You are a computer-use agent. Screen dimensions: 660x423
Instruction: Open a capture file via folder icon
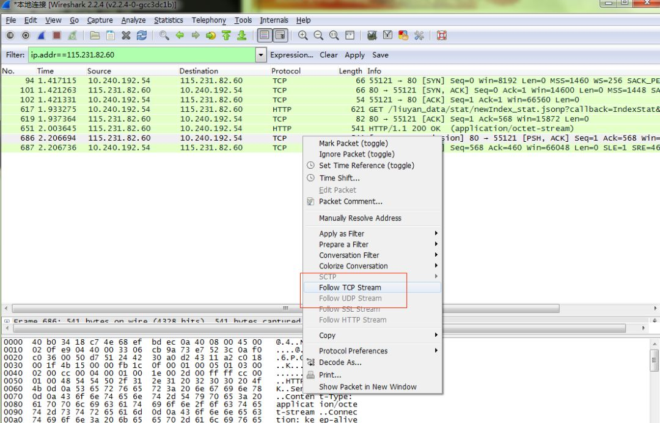[95, 35]
